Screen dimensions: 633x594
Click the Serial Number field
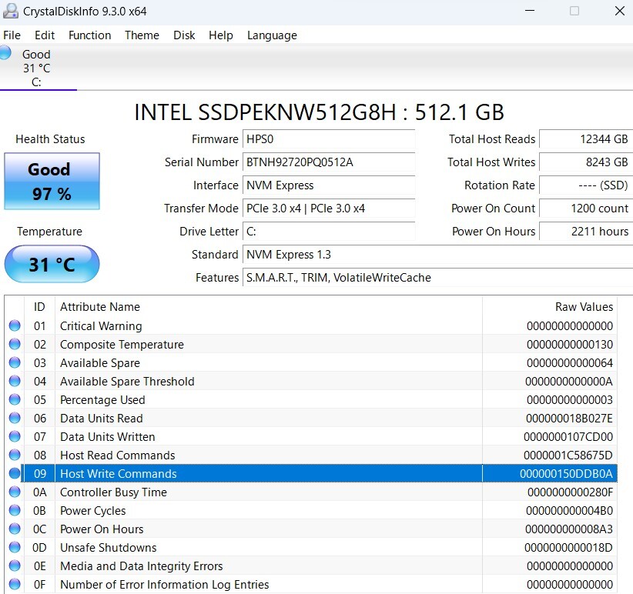(328, 162)
